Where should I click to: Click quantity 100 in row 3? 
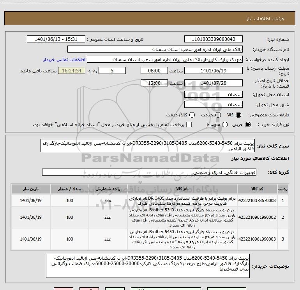70,239
